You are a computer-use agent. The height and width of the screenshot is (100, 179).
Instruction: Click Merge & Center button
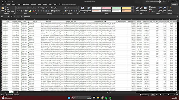pos(56,11)
